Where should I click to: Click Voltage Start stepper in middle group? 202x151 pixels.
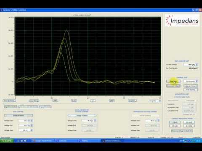tap(95, 121)
